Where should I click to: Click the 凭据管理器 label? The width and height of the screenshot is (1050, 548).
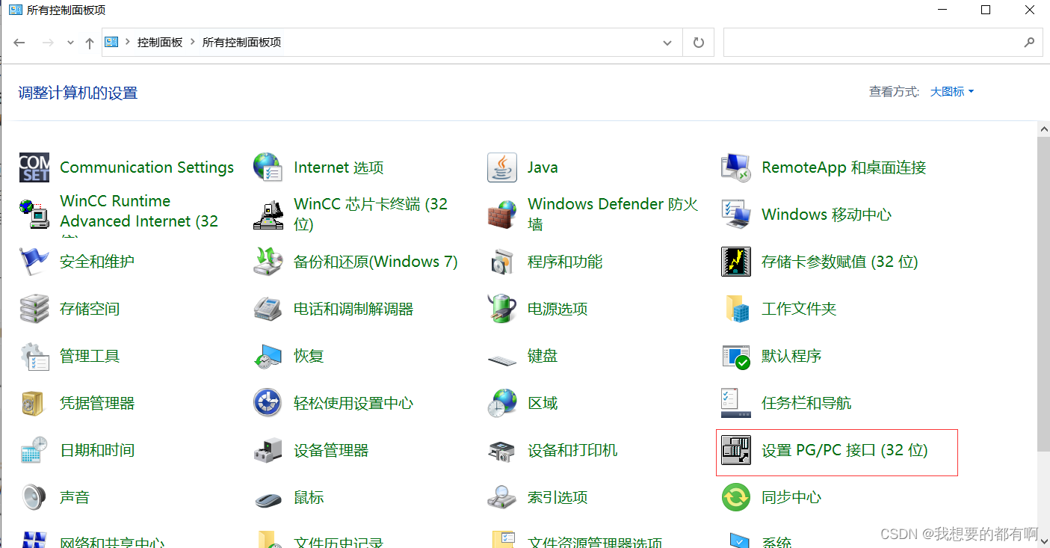pos(97,403)
